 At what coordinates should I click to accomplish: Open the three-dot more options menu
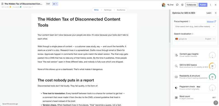210,5
